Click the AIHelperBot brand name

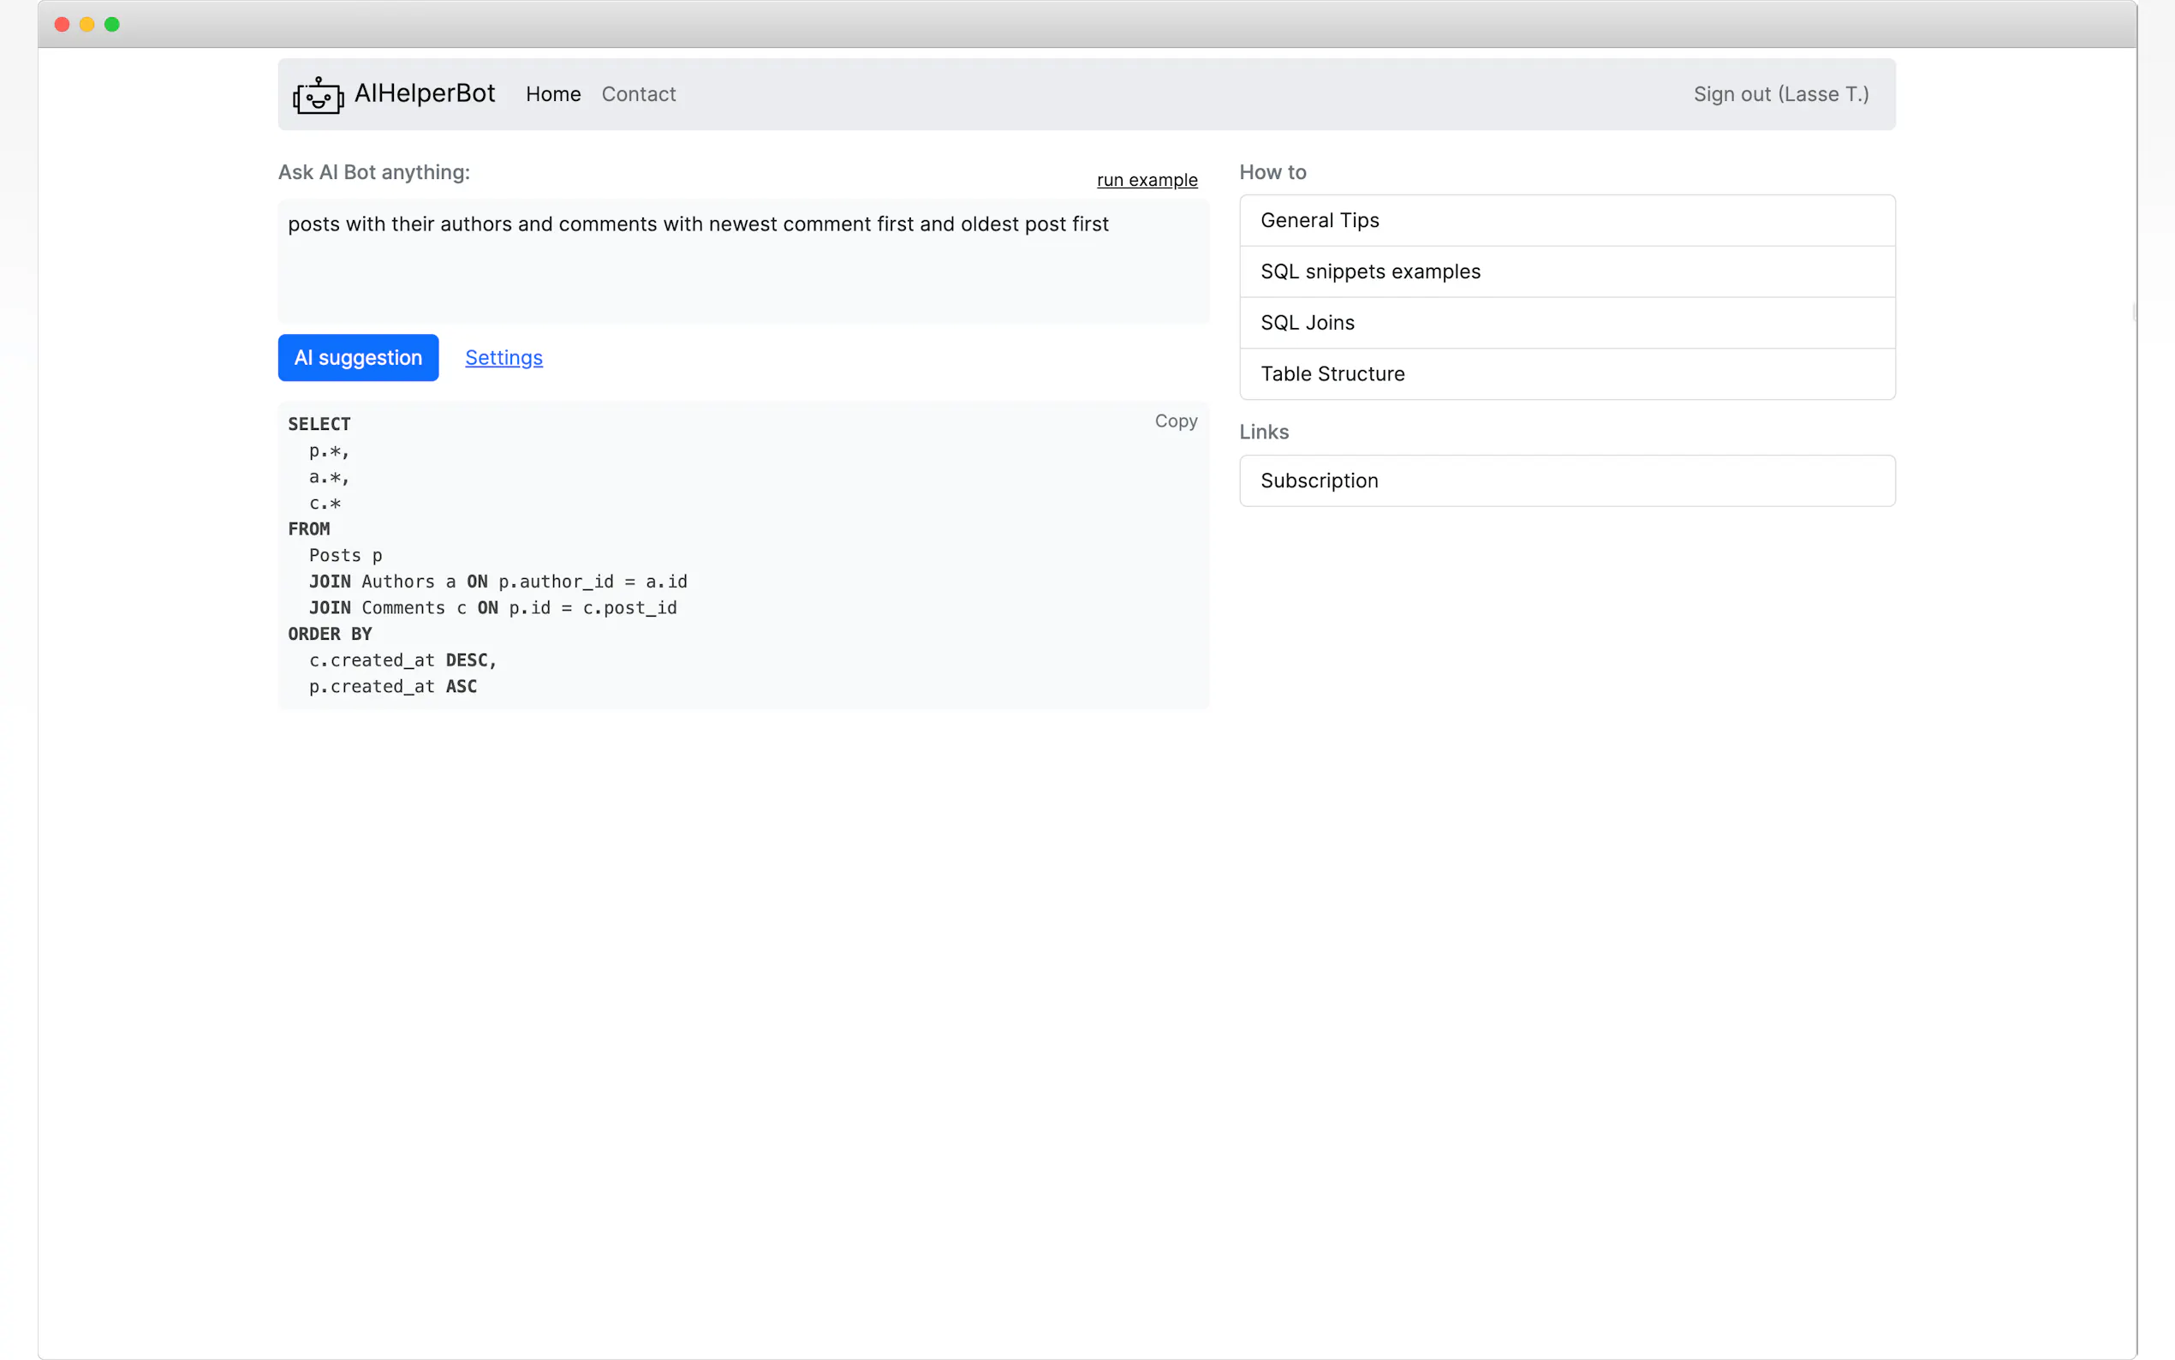tap(425, 93)
